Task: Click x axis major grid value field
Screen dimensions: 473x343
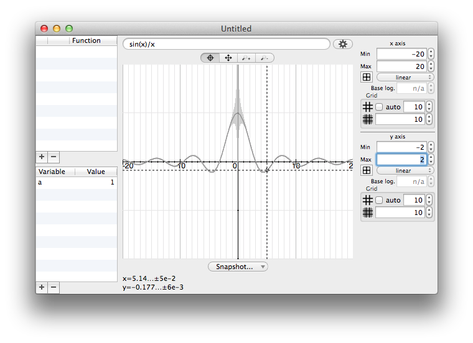Action: (x=414, y=107)
